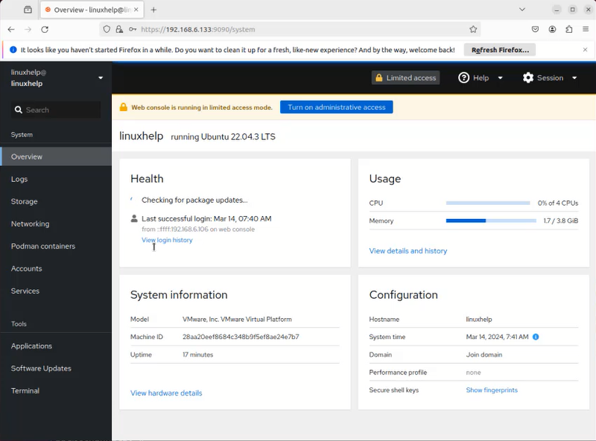The height and width of the screenshot is (441, 596).
Task: Click the none performance profile value
Action: [x=473, y=372]
